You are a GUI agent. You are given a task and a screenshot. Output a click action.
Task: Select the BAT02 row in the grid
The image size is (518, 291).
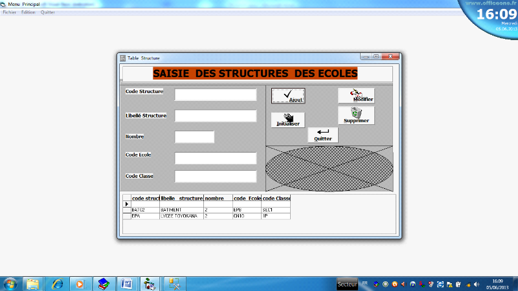pyautogui.click(x=144, y=210)
